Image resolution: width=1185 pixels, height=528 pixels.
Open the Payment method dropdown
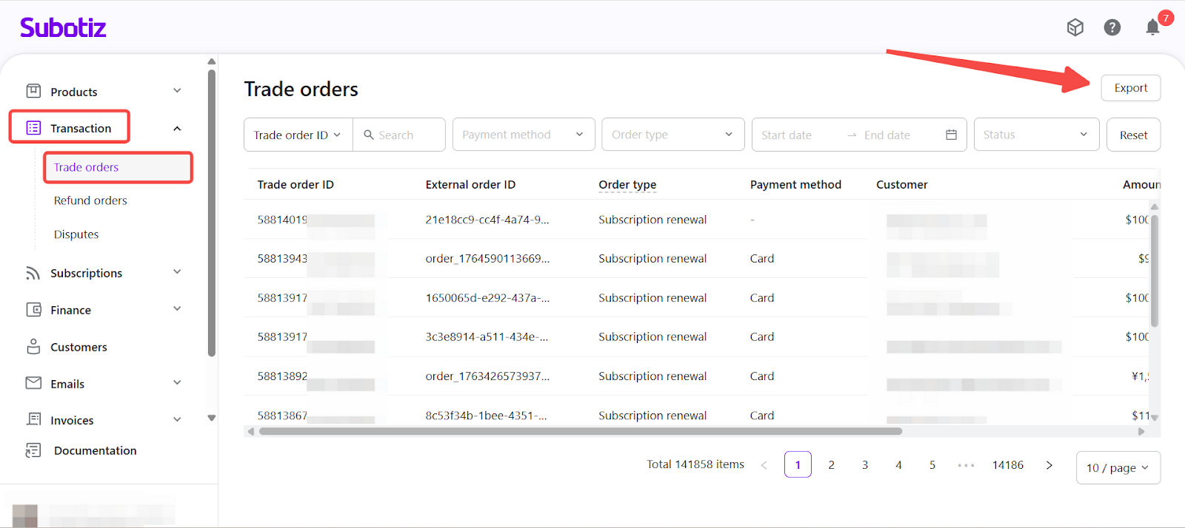(x=523, y=135)
